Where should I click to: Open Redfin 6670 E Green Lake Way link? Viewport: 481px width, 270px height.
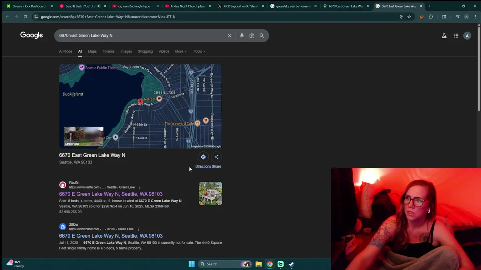[x=111, y=194]
